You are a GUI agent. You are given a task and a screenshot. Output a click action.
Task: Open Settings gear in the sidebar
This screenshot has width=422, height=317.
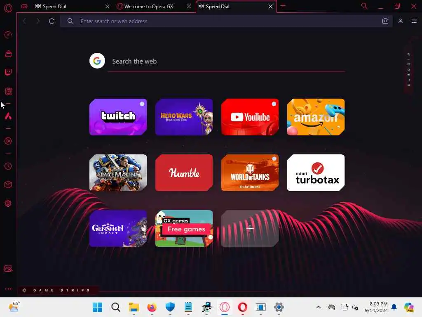click(8, 203)
